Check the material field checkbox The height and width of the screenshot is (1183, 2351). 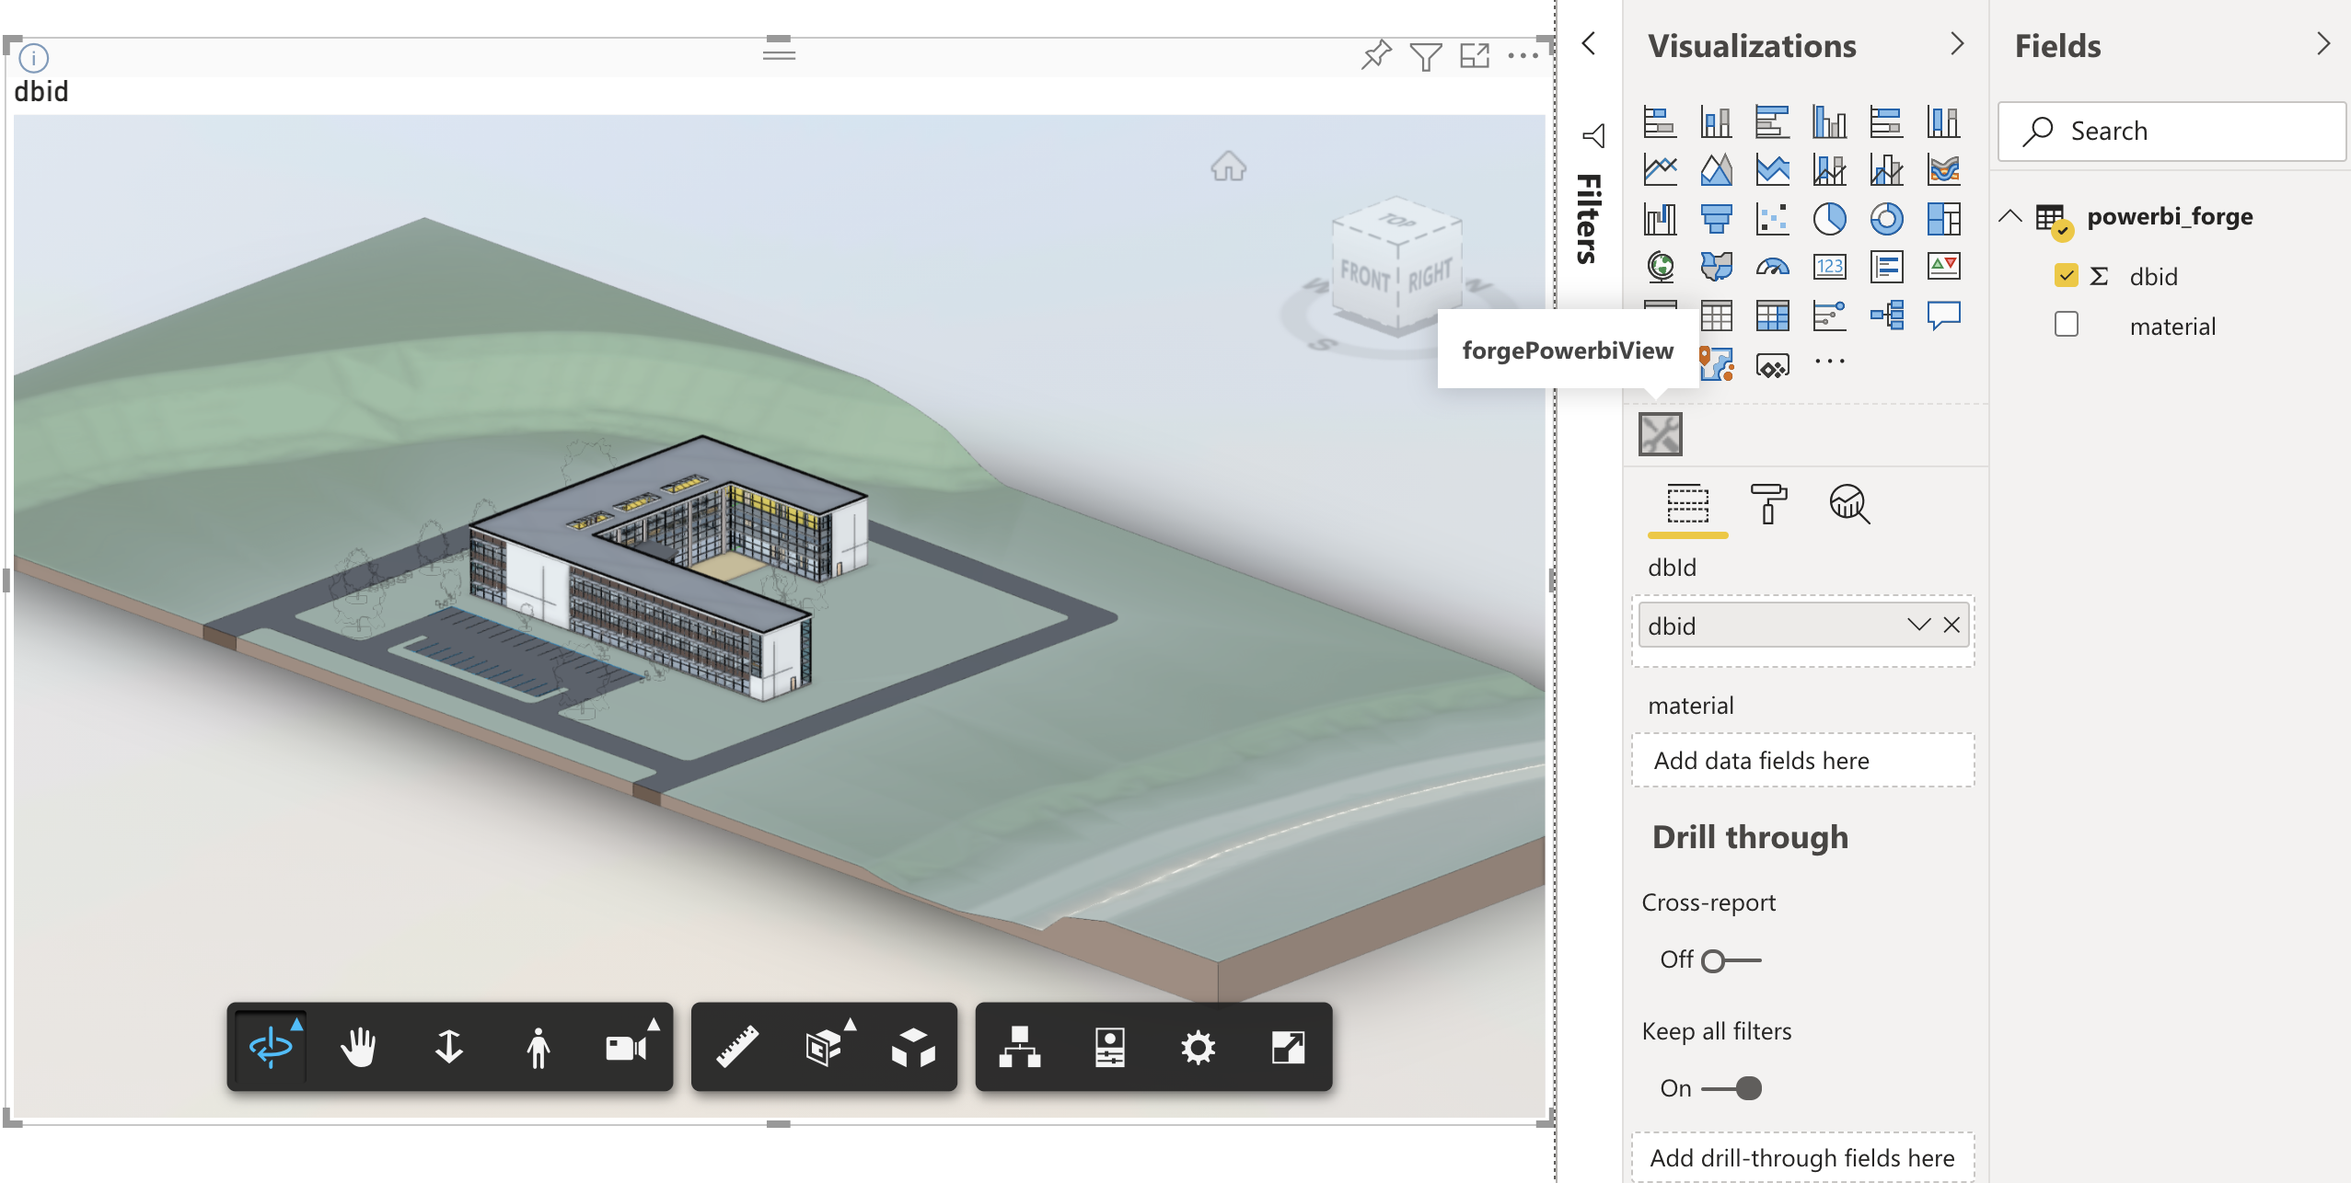(2067, 325)
